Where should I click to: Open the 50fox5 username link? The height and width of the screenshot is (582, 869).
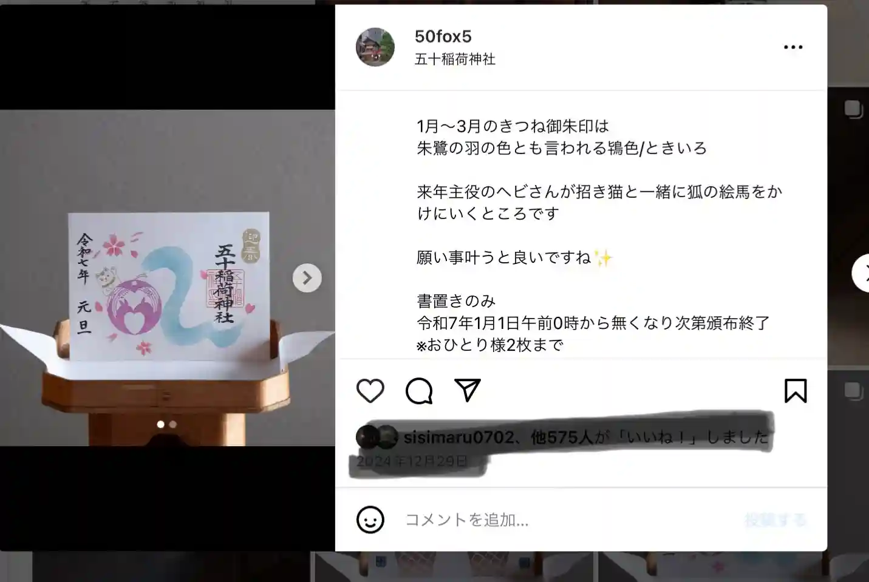pos(443,36)
